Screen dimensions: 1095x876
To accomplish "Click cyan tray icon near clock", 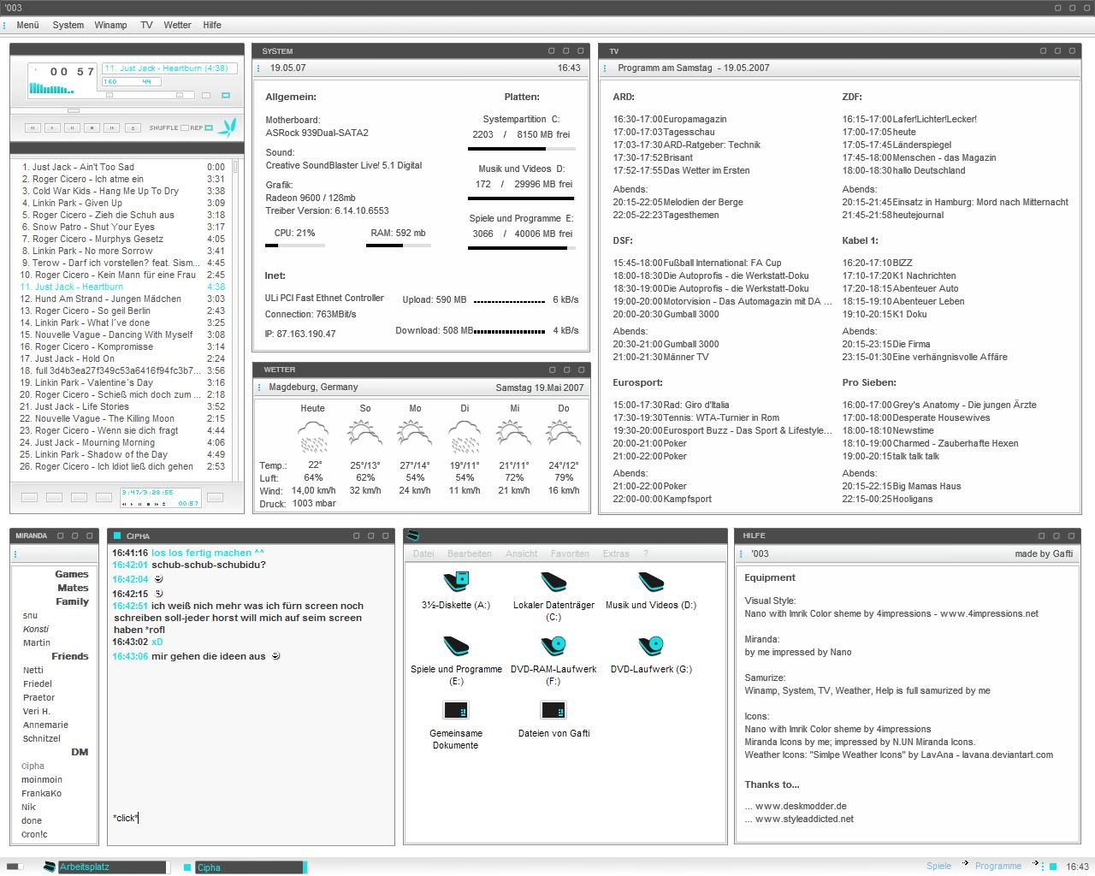I will pyautogui.click(x=1054, y=867).
